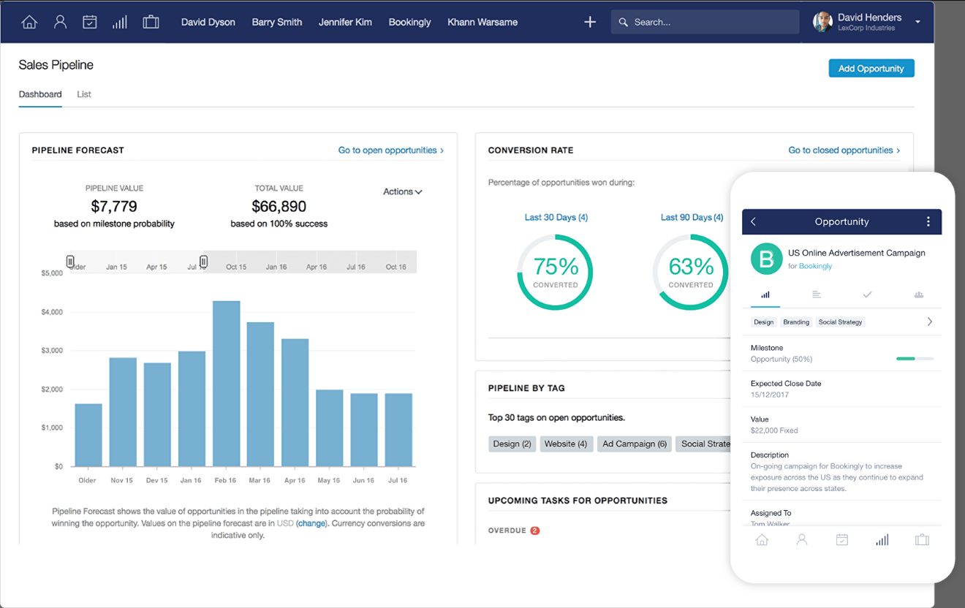Image resolution: width=965 pixels, height=608 pixels.
Task: Open the People icon in top navigation
Action: [x=61, y=22]
